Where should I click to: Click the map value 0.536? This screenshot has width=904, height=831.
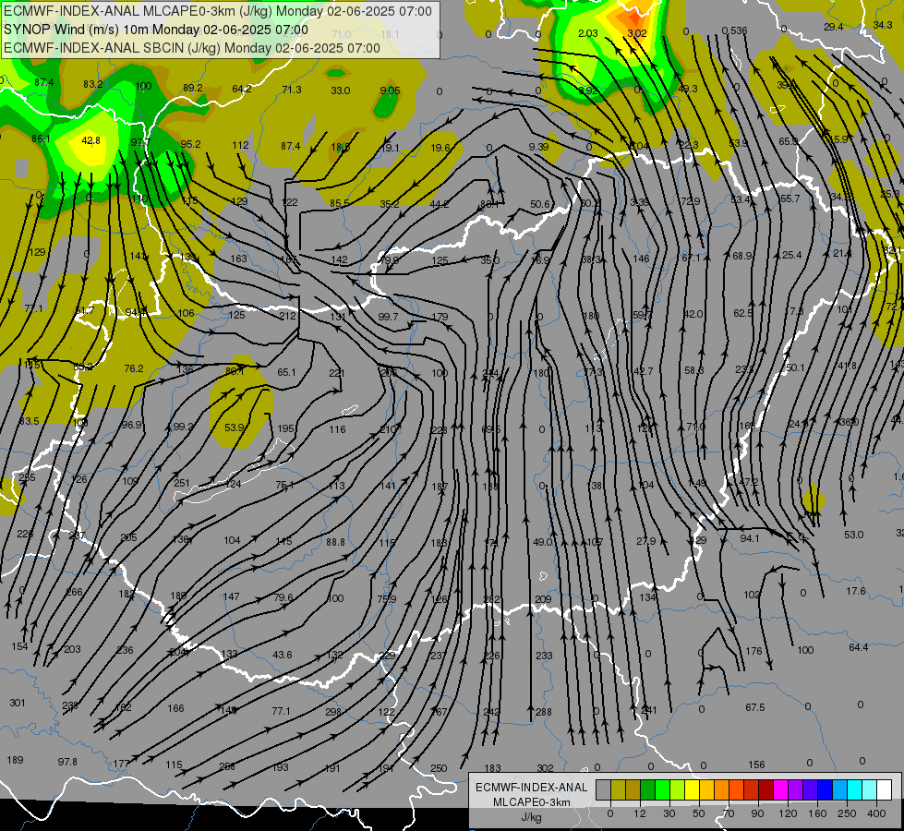[734, 30]
